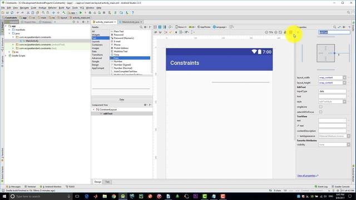This screenshot has height=200, width=356.
Task: Expand the res folder in project tree
Action: (9, 52)
